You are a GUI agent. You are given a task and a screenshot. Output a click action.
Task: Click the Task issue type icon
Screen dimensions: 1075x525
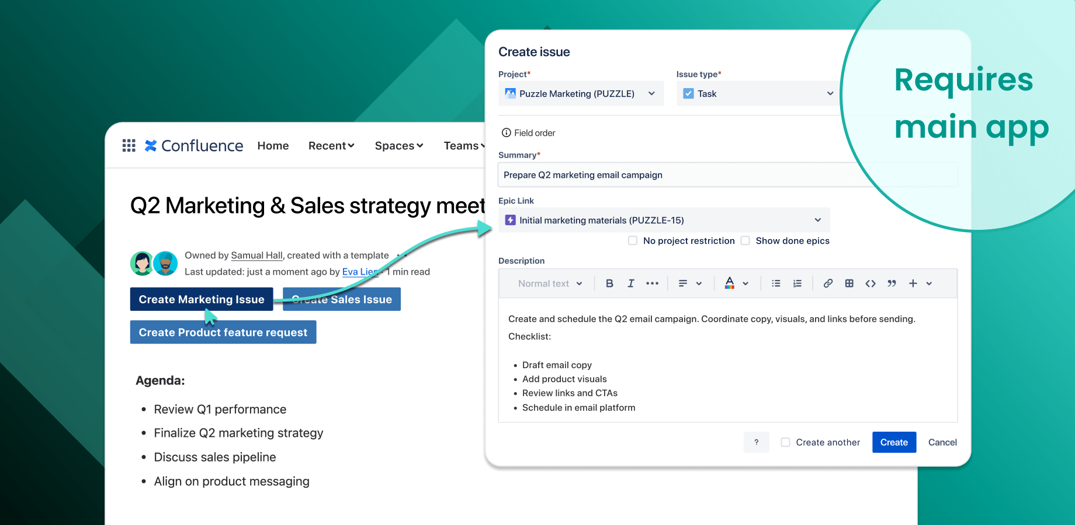click(689, 93)
